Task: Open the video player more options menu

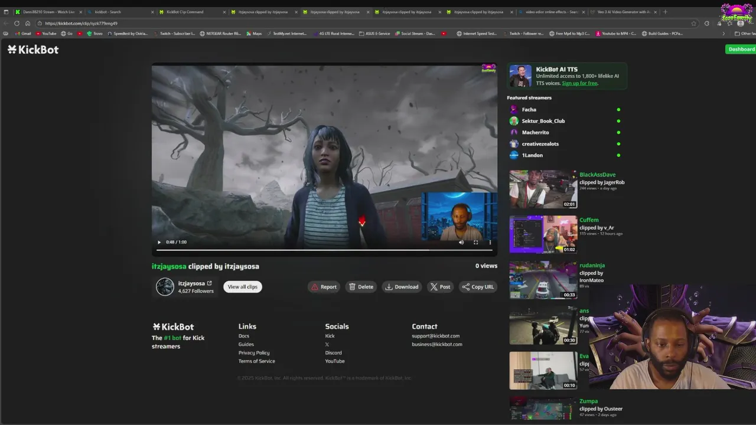Action: pos(490,242)
